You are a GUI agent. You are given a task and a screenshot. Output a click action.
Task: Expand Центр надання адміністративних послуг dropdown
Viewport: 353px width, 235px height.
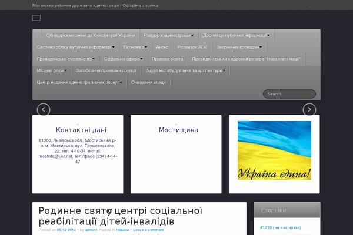(x=79, y=82)
